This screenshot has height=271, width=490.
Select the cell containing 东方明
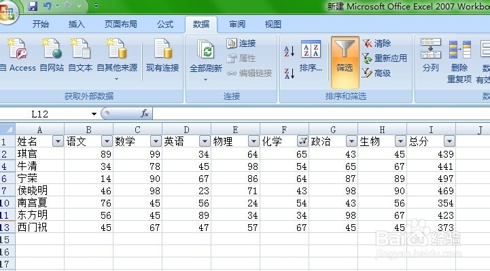pos(39,215)
